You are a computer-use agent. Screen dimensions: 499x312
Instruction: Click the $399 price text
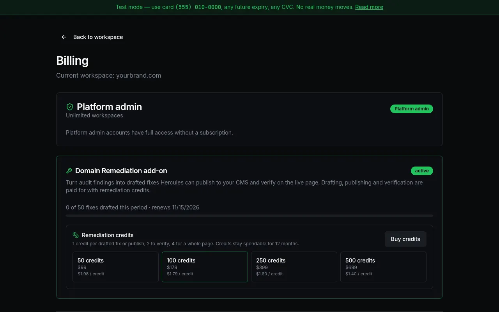(262, 268)
